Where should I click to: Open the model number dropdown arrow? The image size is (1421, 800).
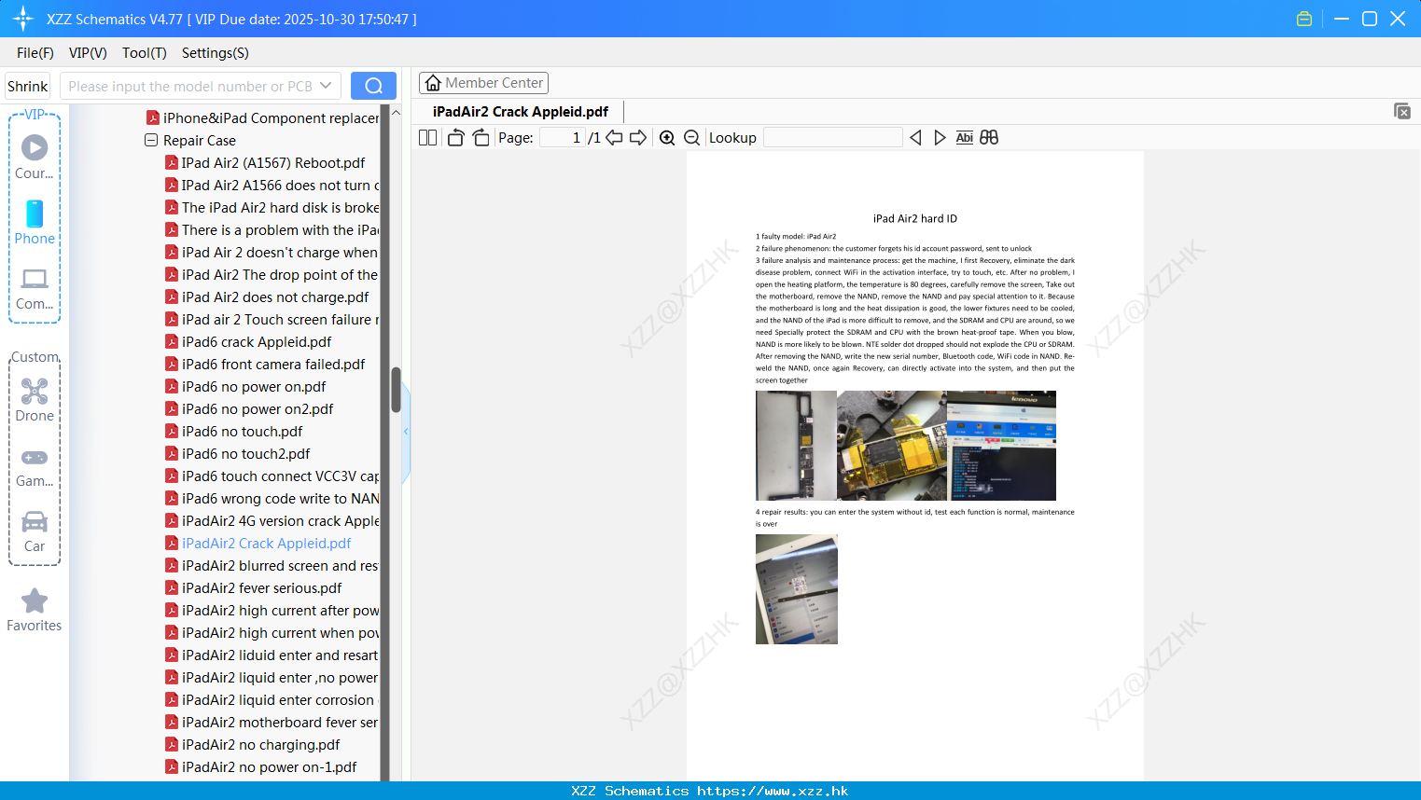(326, 86)
